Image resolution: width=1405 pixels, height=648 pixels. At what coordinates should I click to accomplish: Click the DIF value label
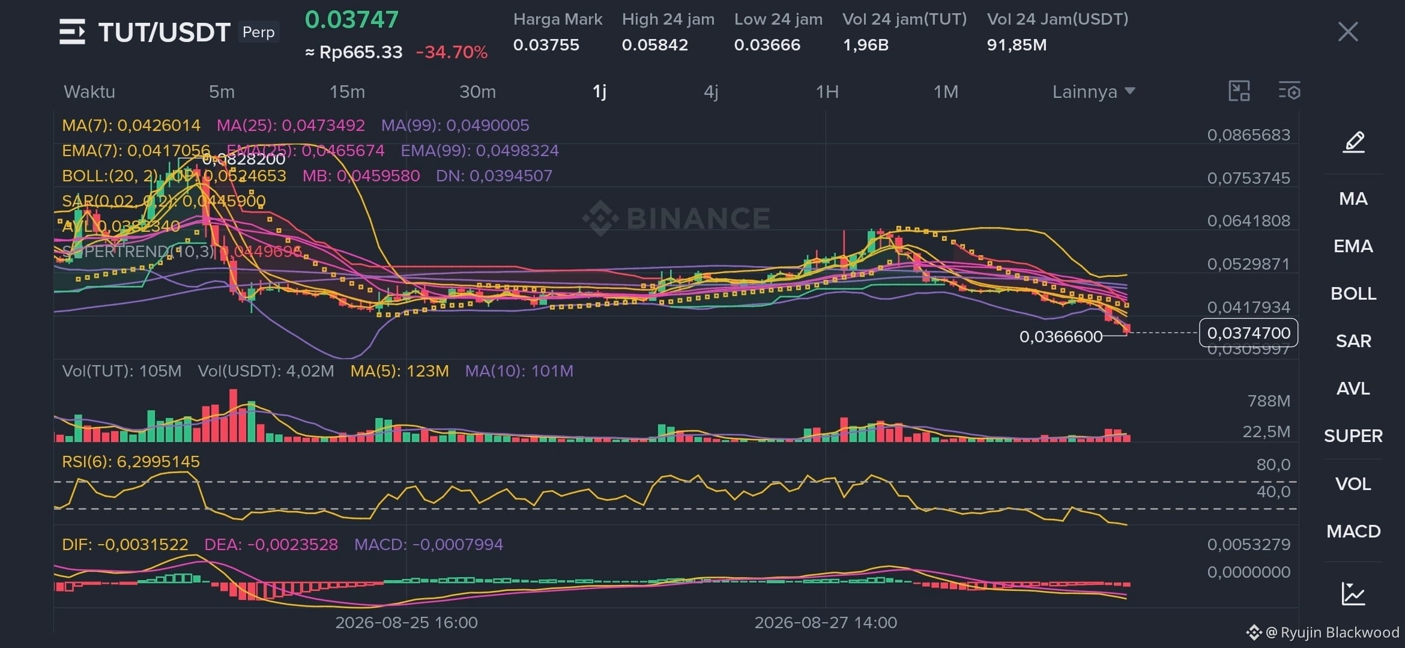click(125, 545)
